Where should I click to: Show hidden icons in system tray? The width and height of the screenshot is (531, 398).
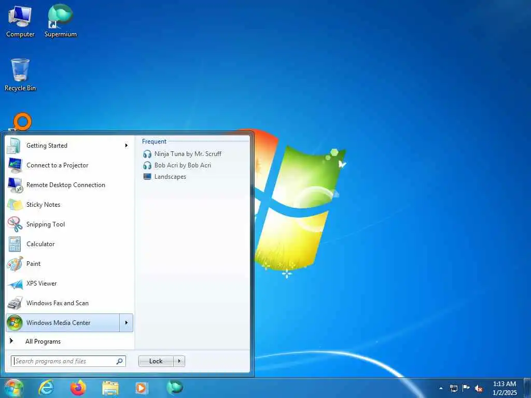point(441,389)
